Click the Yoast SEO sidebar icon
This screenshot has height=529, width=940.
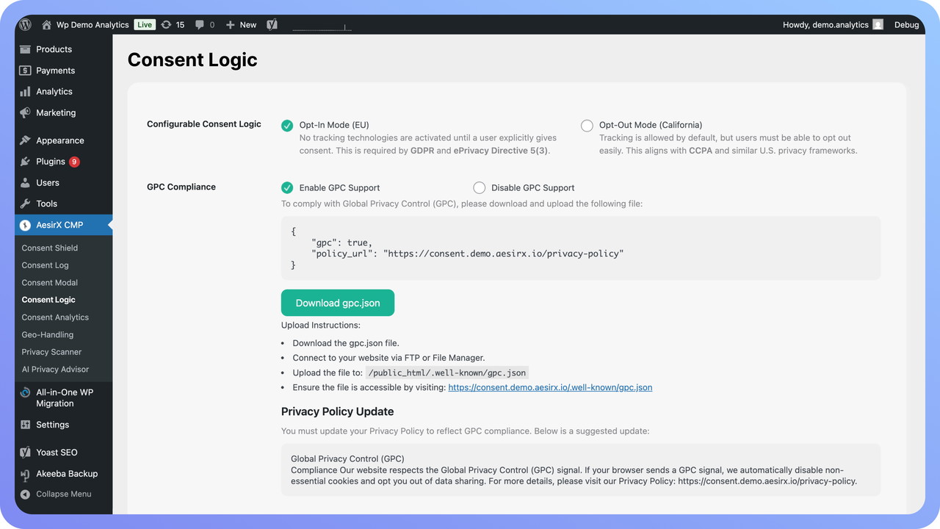tap(25, 453)
